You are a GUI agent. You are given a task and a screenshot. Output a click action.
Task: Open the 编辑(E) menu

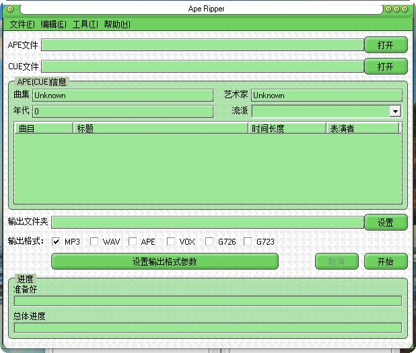[x=53, y=24]
